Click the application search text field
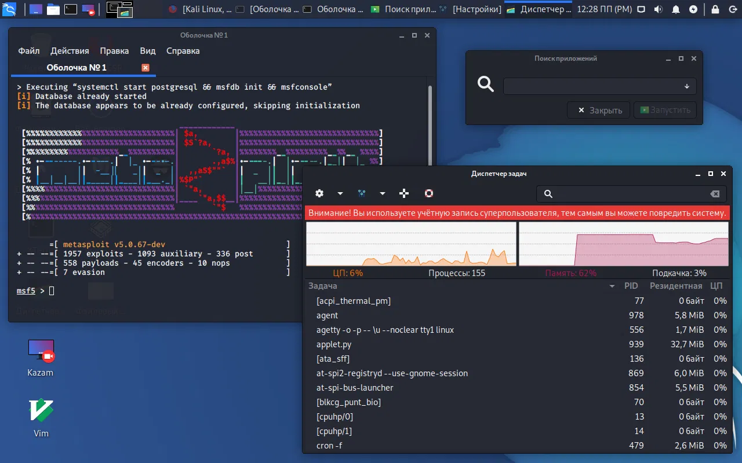The height and width of the screenshot is (463, 742). (x=599, y=86)
